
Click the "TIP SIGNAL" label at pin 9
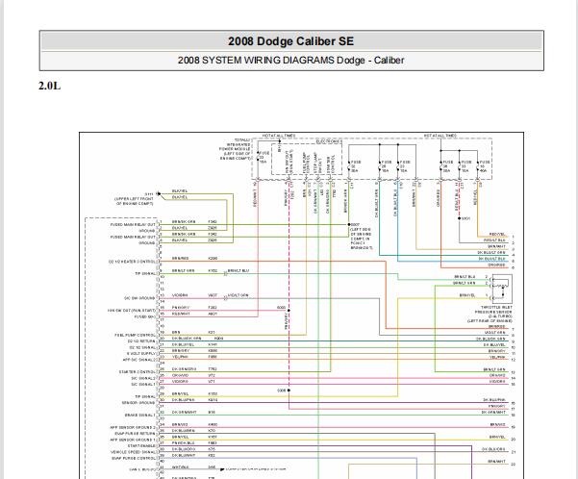[145, 273]
